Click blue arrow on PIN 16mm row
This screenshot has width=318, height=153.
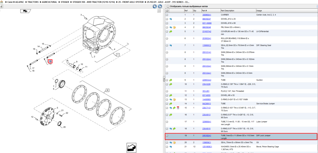170,27
